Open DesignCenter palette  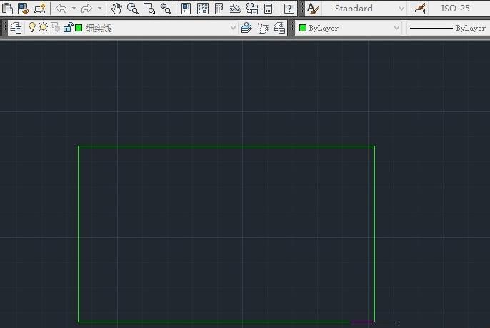tap(203, 9)
